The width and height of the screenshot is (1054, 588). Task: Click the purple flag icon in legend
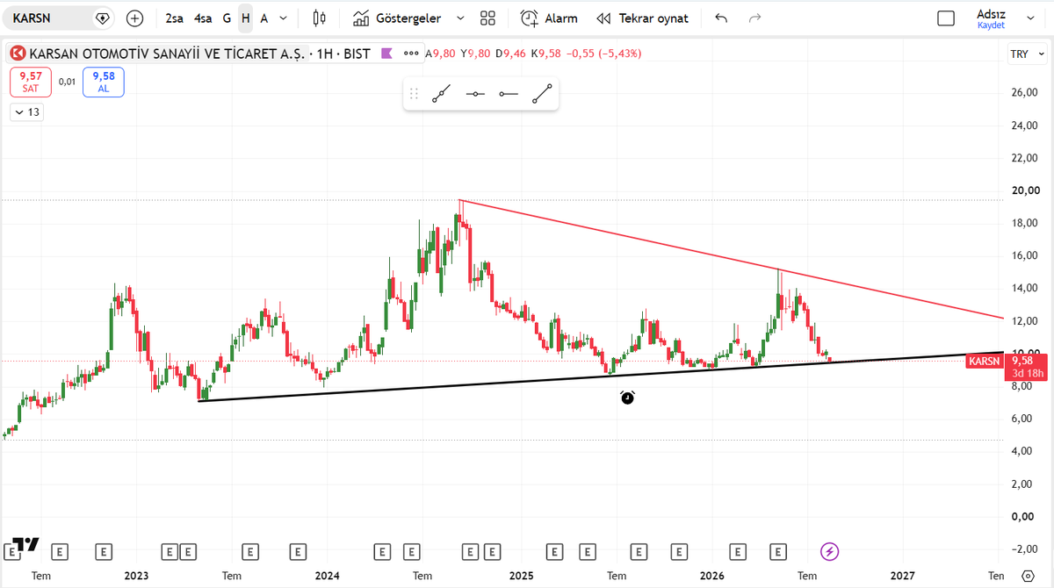386,54
